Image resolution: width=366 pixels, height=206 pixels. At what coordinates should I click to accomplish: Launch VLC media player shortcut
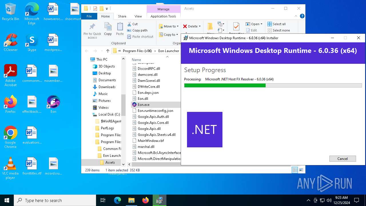11,168
